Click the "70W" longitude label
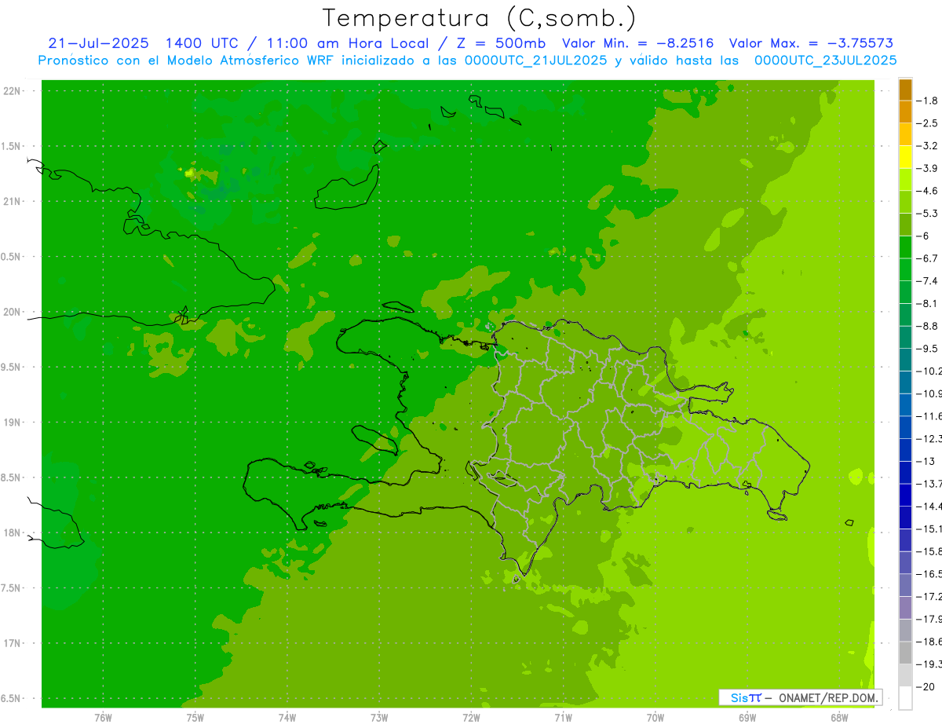 click(655, 718)
